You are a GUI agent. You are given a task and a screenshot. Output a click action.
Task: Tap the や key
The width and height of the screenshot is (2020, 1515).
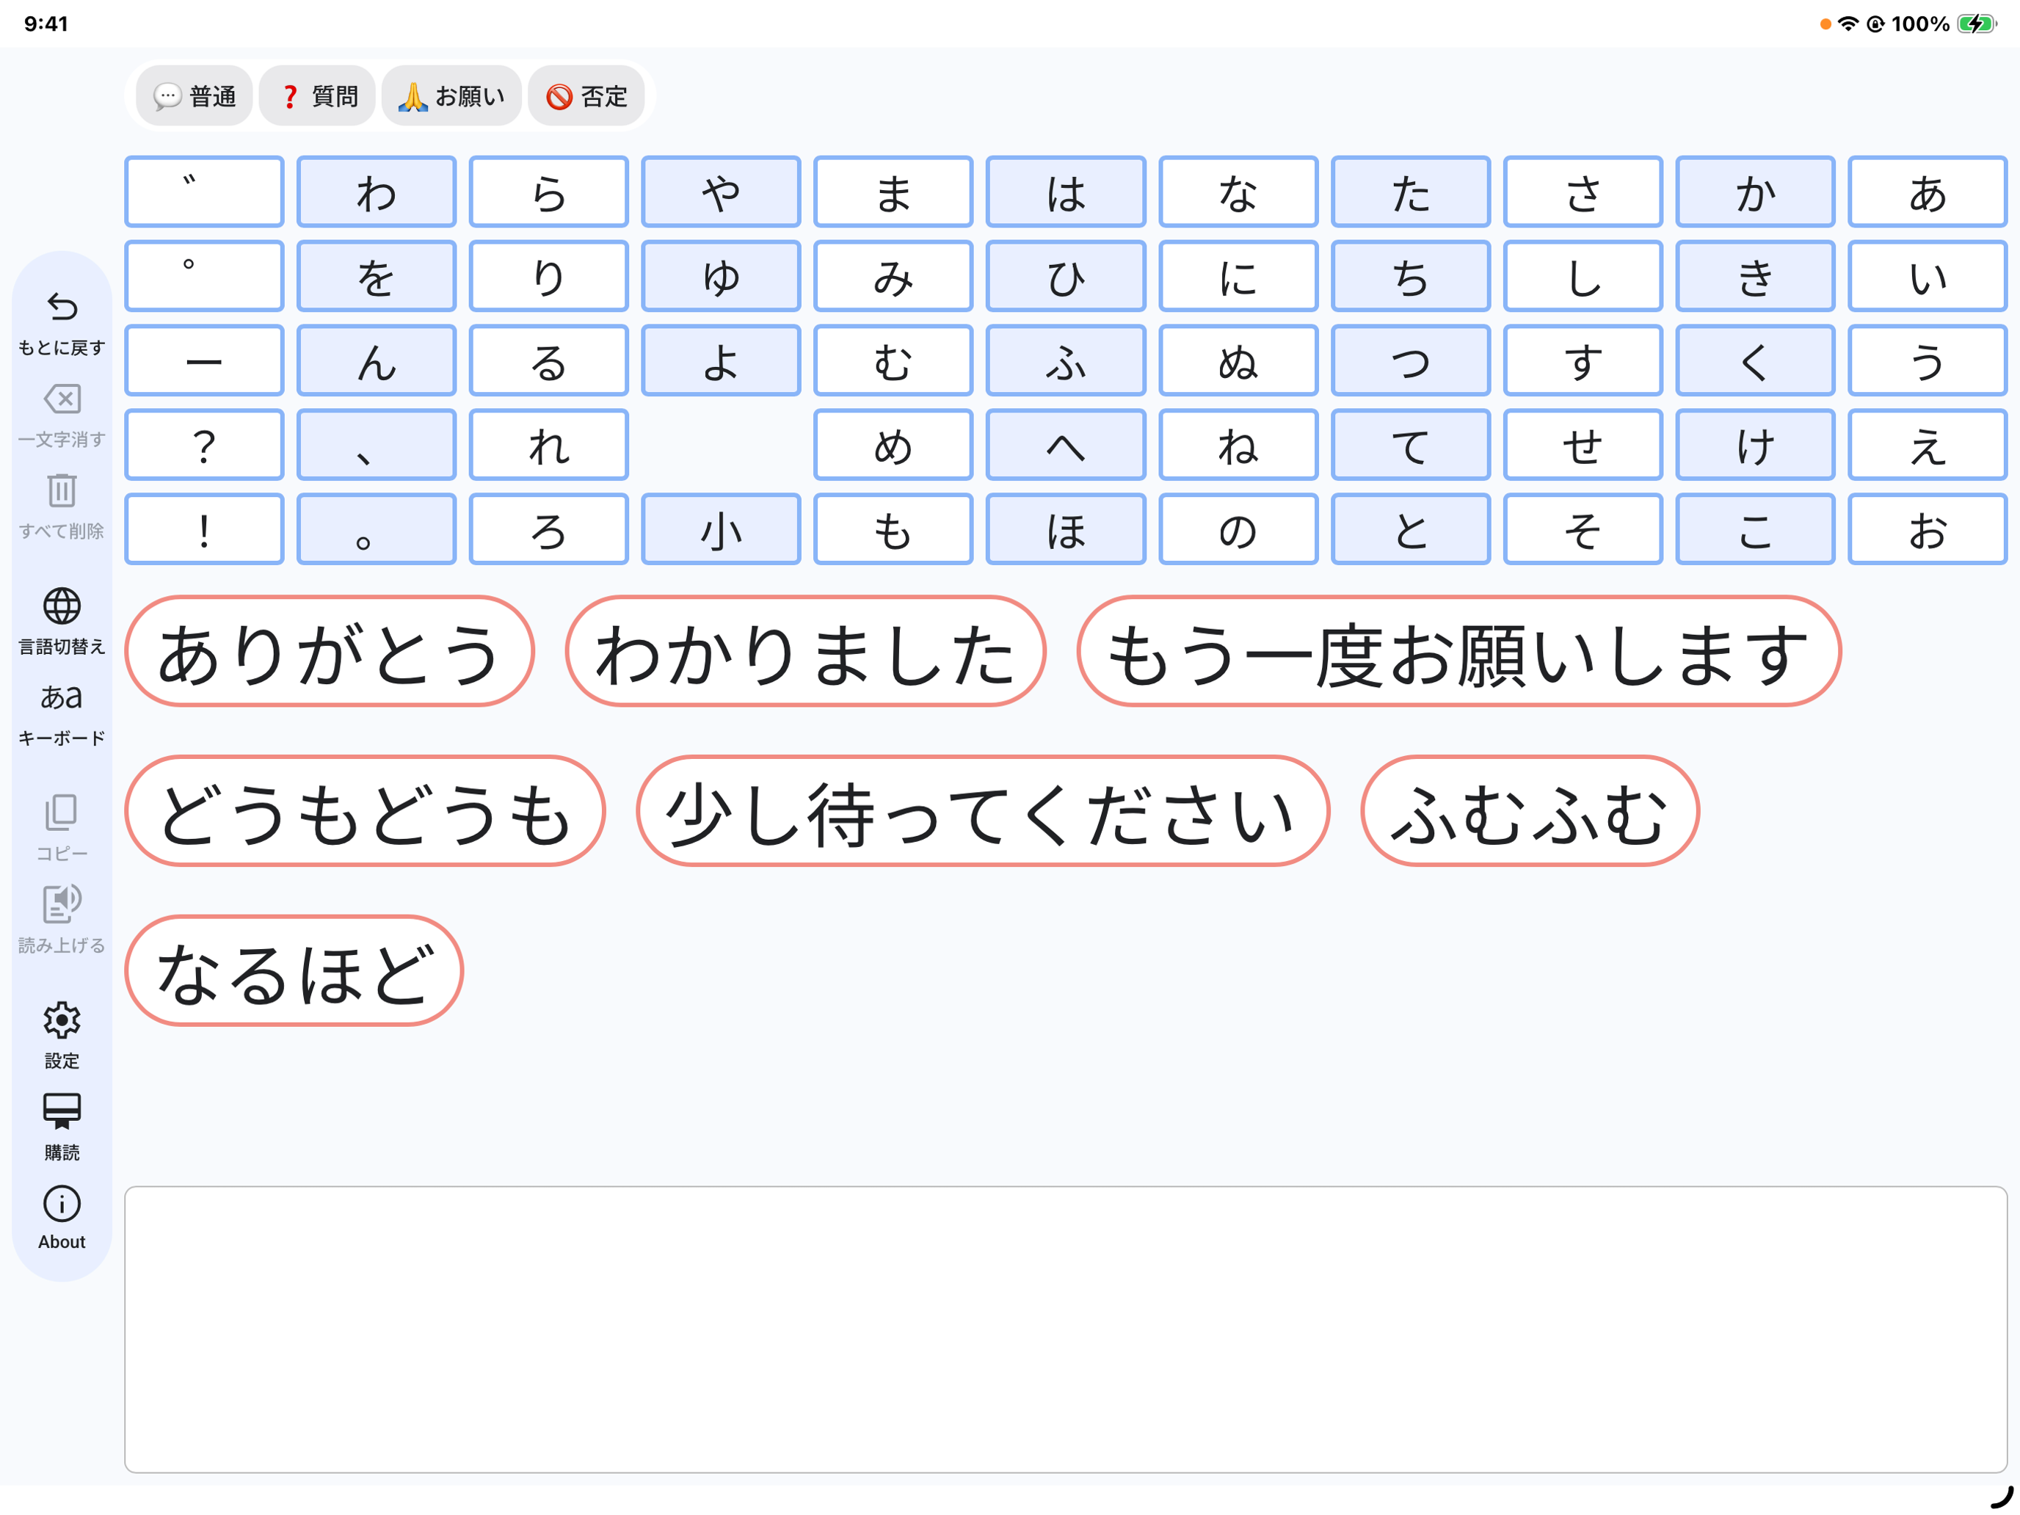[722, 192]
